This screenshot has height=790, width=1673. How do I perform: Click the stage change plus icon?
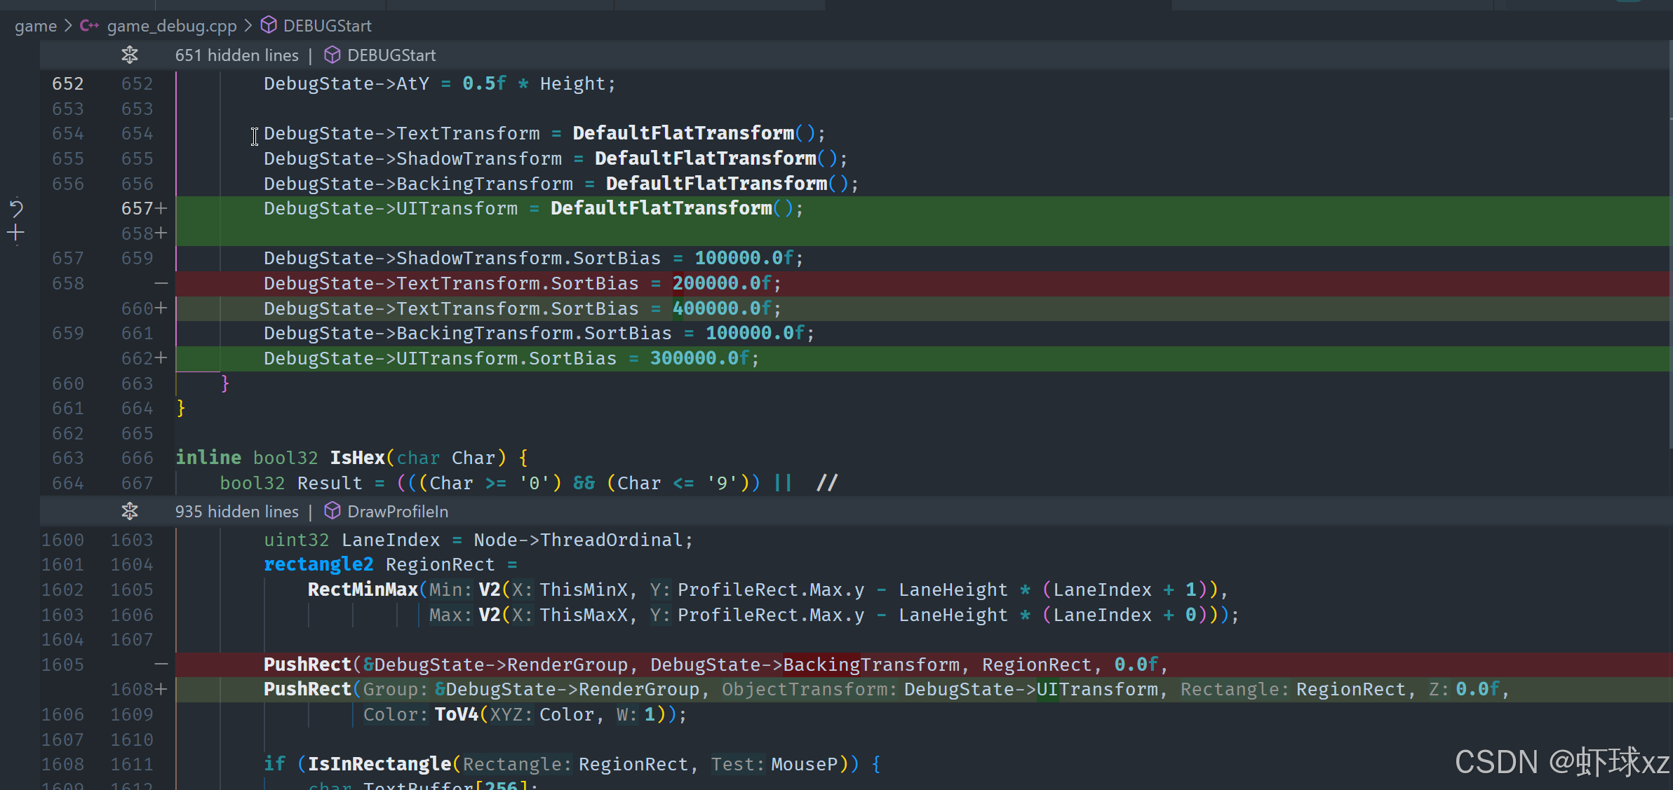click(16, 233)
